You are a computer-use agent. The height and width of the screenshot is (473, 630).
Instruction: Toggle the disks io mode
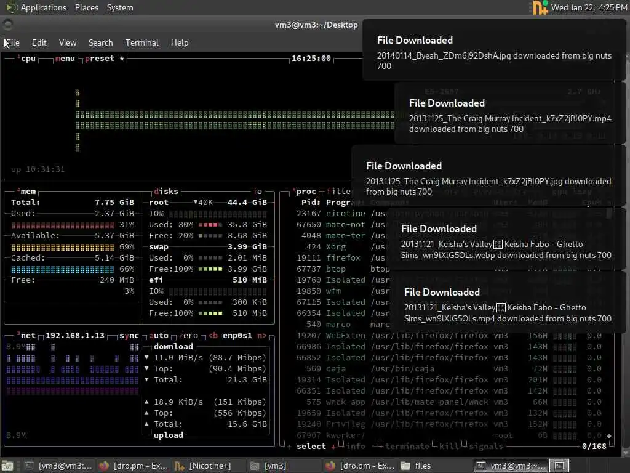coord(258,192)
